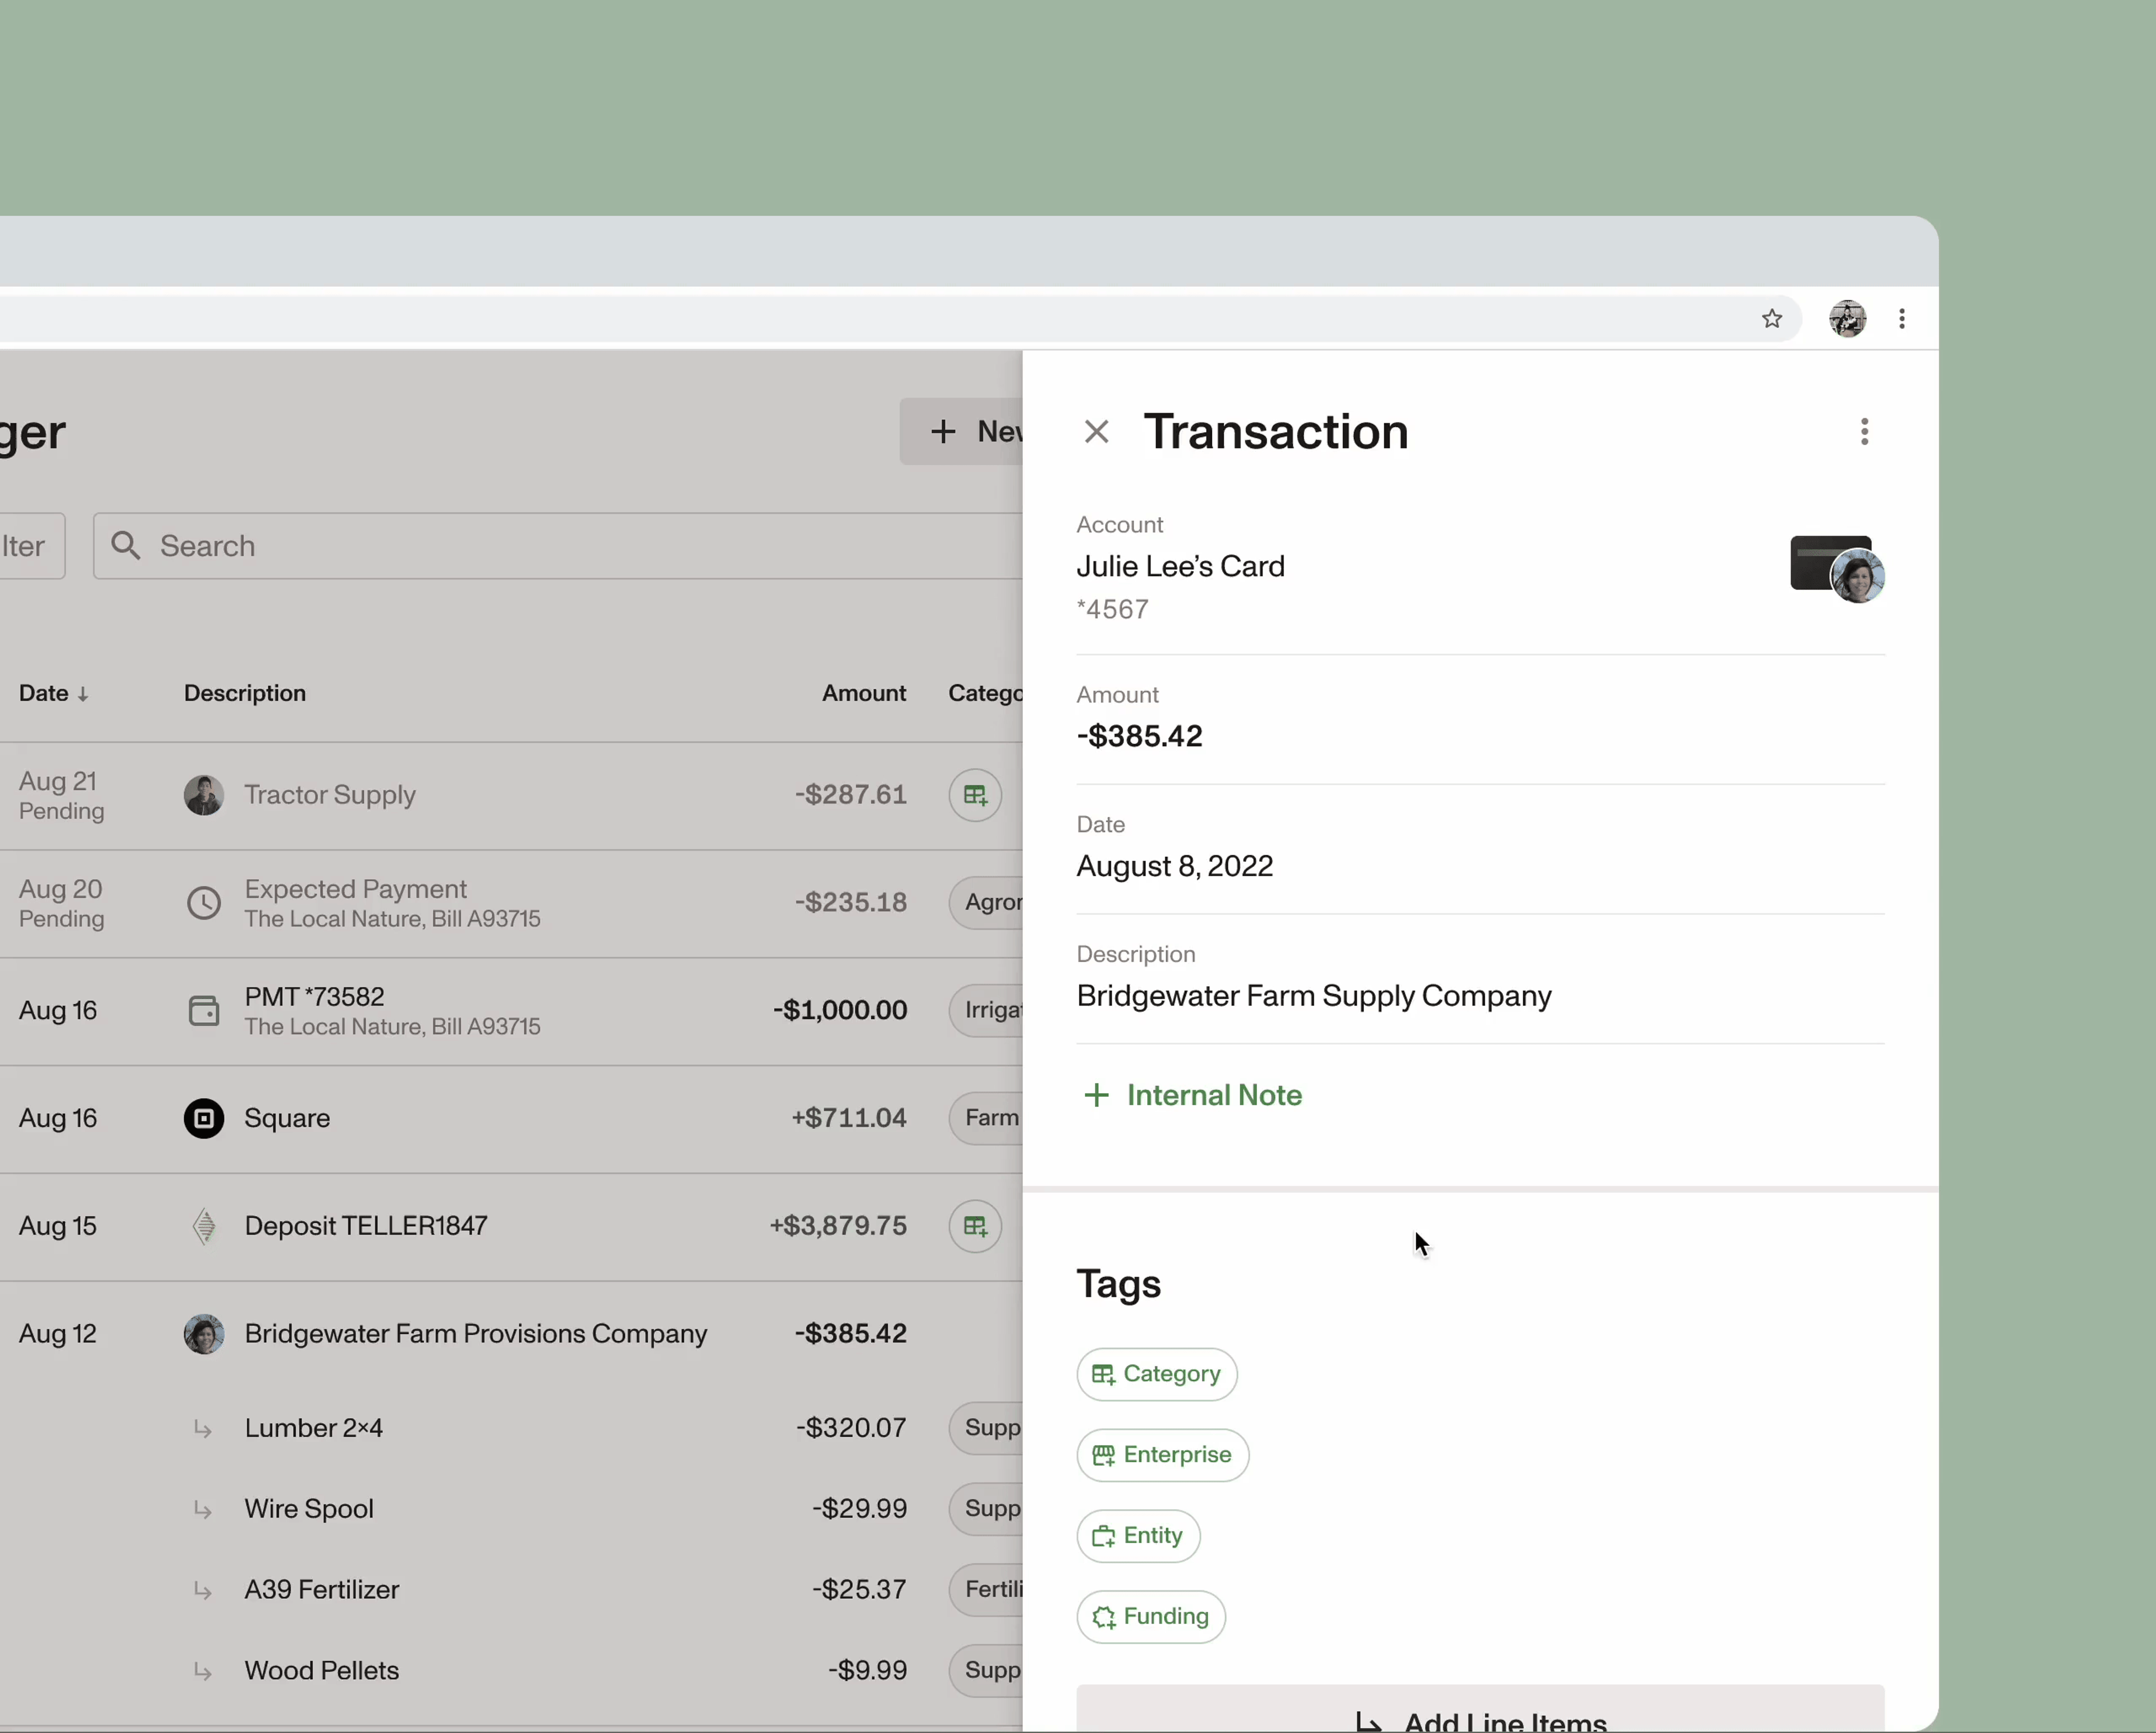Click Julie Lee's card thumbnail image
2156x1733 pixels.
(x=1836, y=568)
